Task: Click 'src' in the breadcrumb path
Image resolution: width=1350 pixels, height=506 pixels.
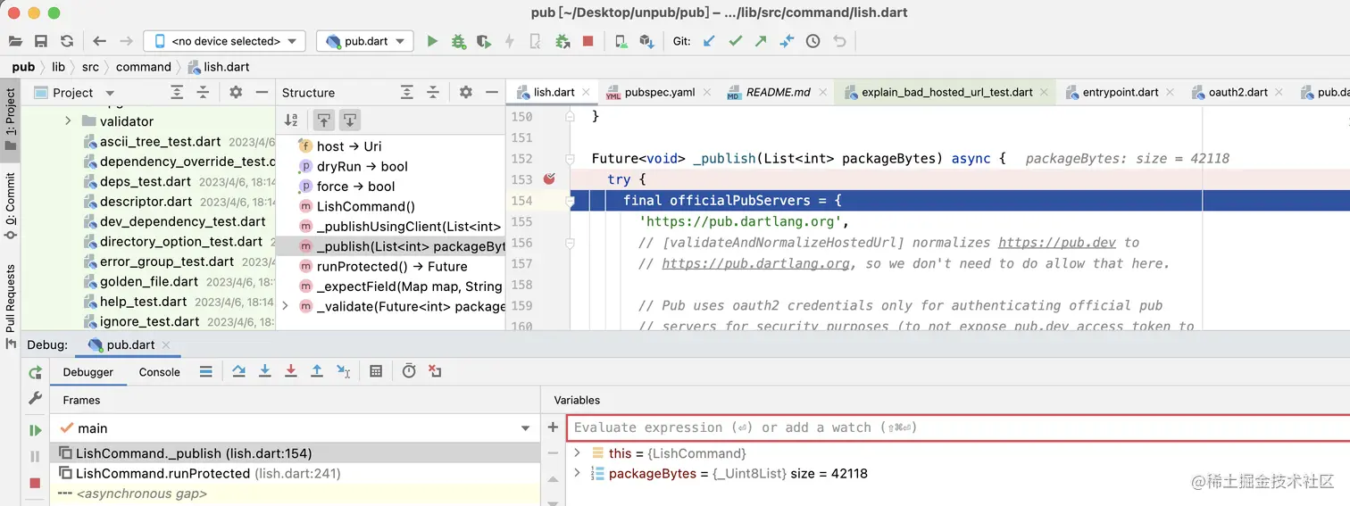Action: coord(90,67)
